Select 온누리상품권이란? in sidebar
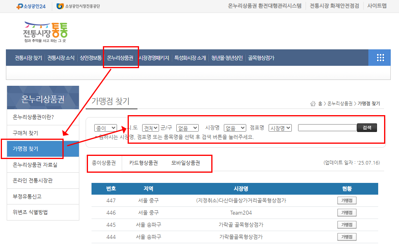This screenshot has height=244, width=399. pyautogui.click(x=43, y=117)
